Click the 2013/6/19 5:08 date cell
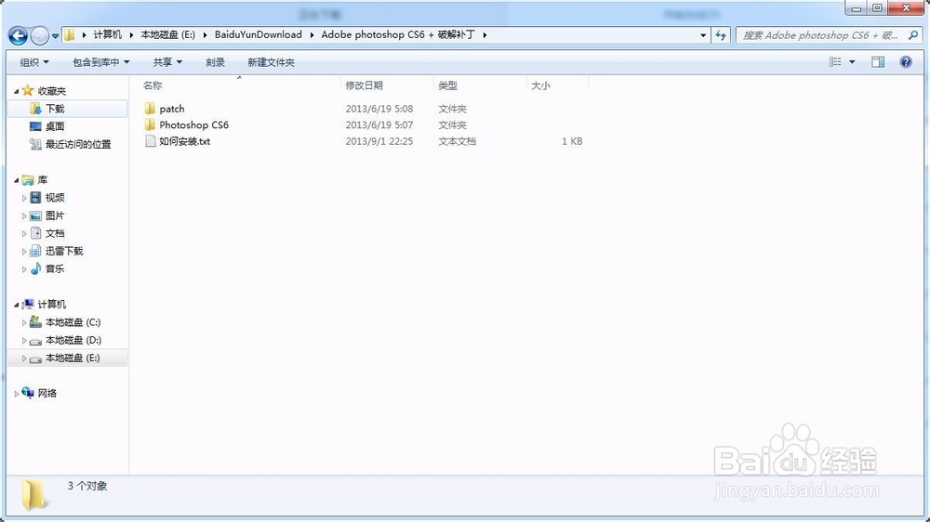The image size is (930, 522). [x=379, y=109]
